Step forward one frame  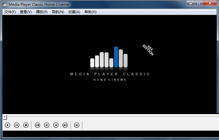[x=77, y=125]
